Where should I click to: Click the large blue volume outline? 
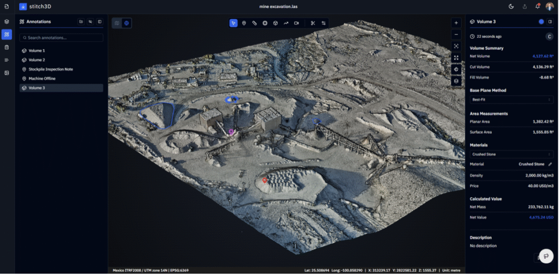coord(157,115)
